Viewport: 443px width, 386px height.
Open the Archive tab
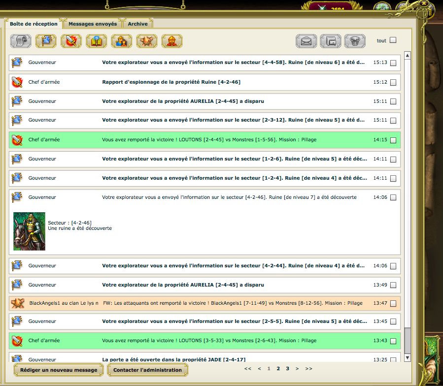pyautogui.click(x=137, y=24)
